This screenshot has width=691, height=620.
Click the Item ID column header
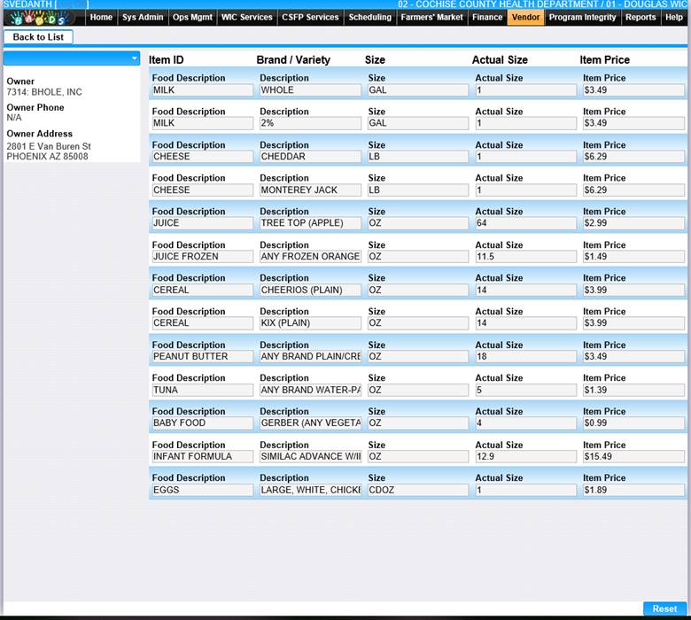point(167,60)
